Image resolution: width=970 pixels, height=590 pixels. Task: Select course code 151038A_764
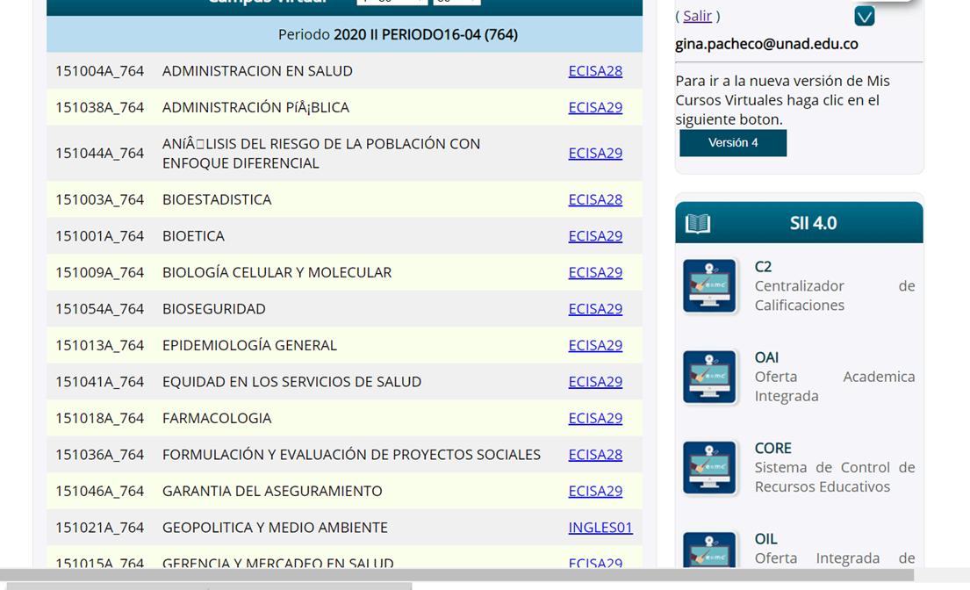point(99,108)
